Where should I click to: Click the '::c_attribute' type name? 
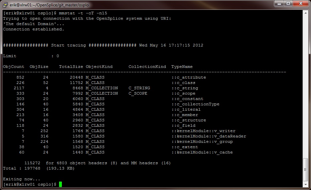[189, 77]
